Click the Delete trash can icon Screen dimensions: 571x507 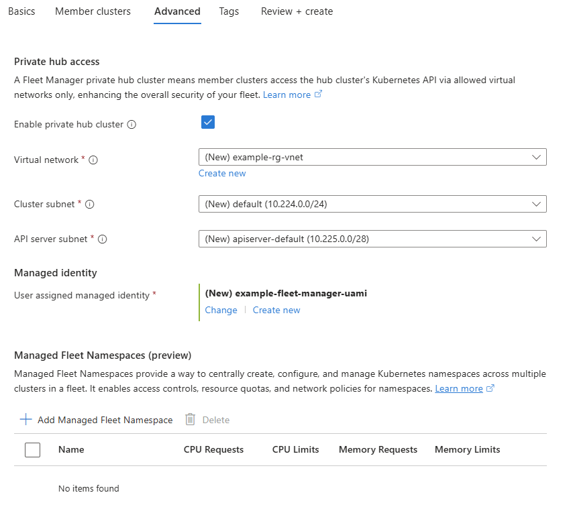click(190, 420)
